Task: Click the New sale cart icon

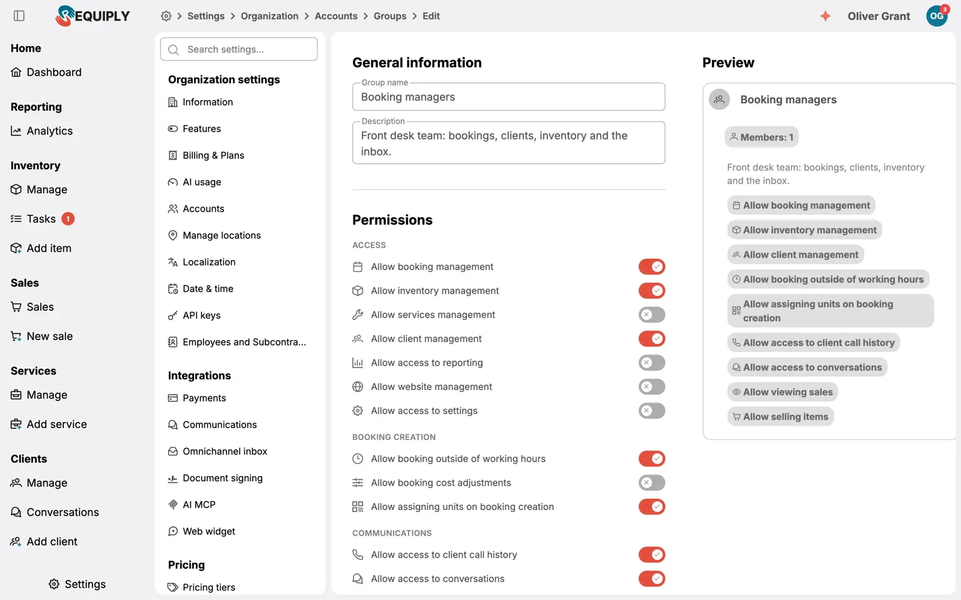Action: point(16,336)
